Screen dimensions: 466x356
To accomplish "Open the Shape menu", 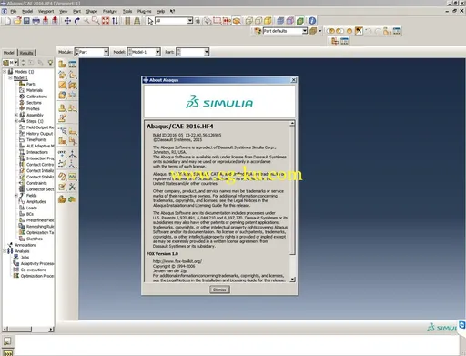I will coord(92,11).
